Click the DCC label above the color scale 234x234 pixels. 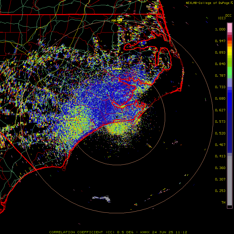[x=229, y=16]
